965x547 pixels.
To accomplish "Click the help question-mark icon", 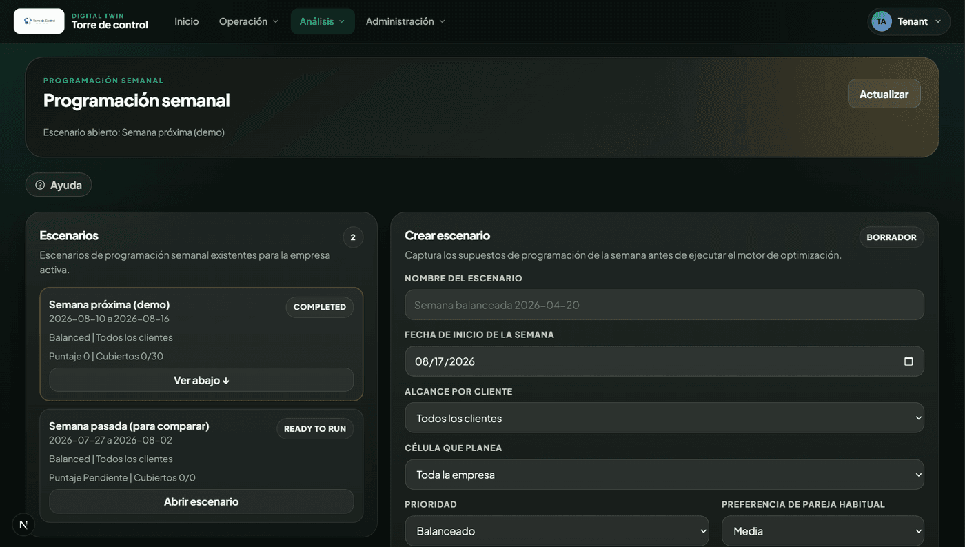I will point(40,185).
